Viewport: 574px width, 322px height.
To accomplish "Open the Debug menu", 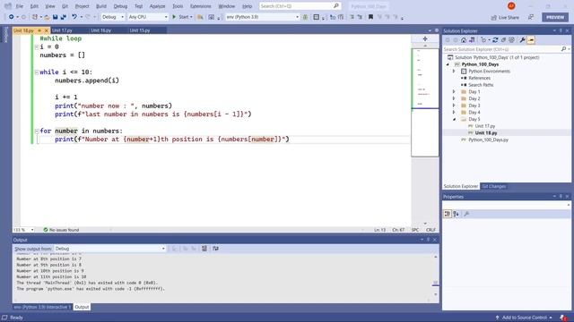I will coord(120,6).
